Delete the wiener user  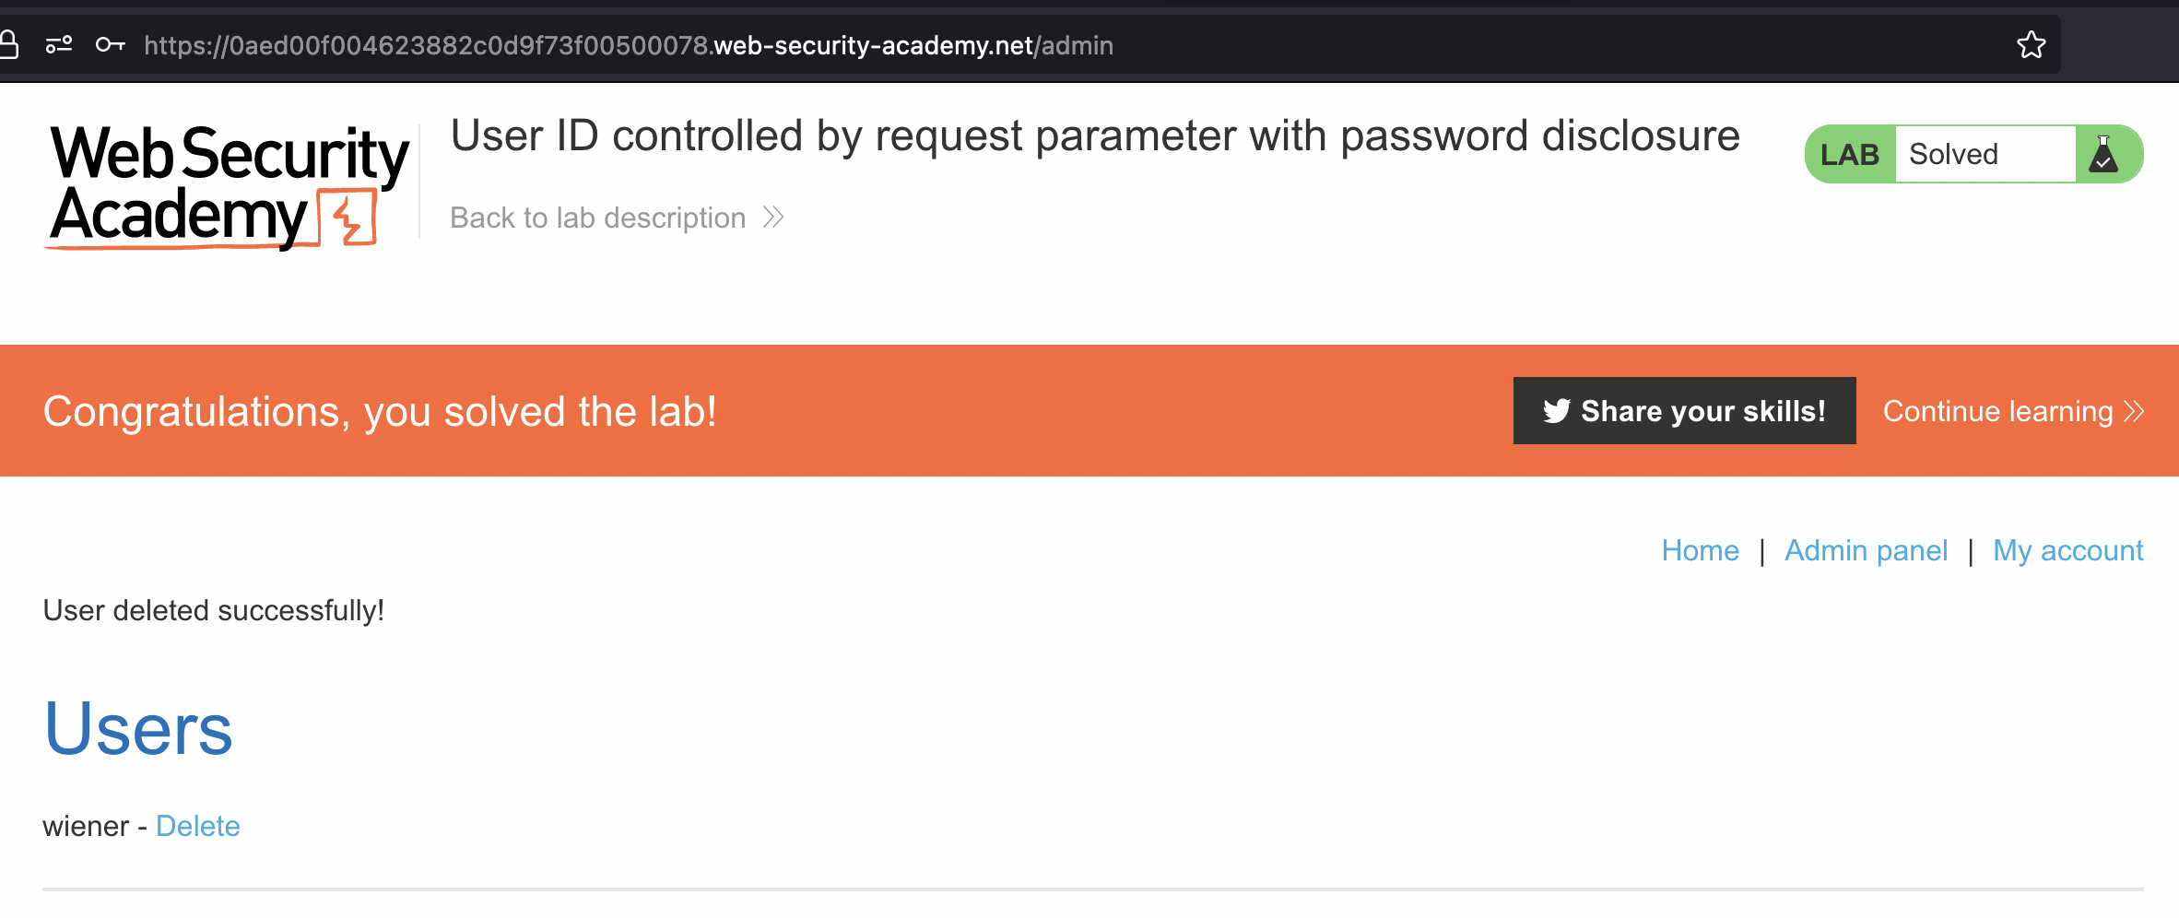[197, 826]
